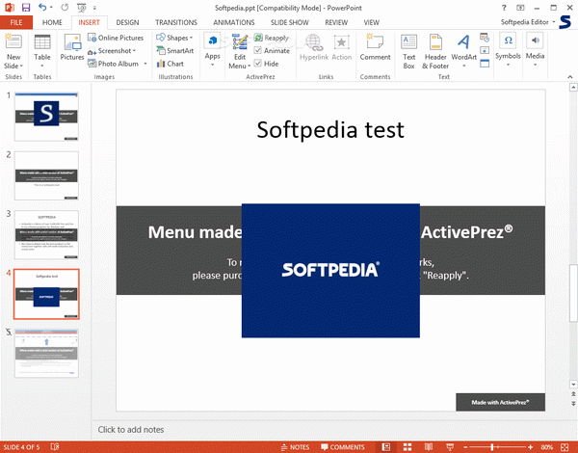Switch to Normal view in status bar
Screen dimensions: 578x453
point(386,447)
